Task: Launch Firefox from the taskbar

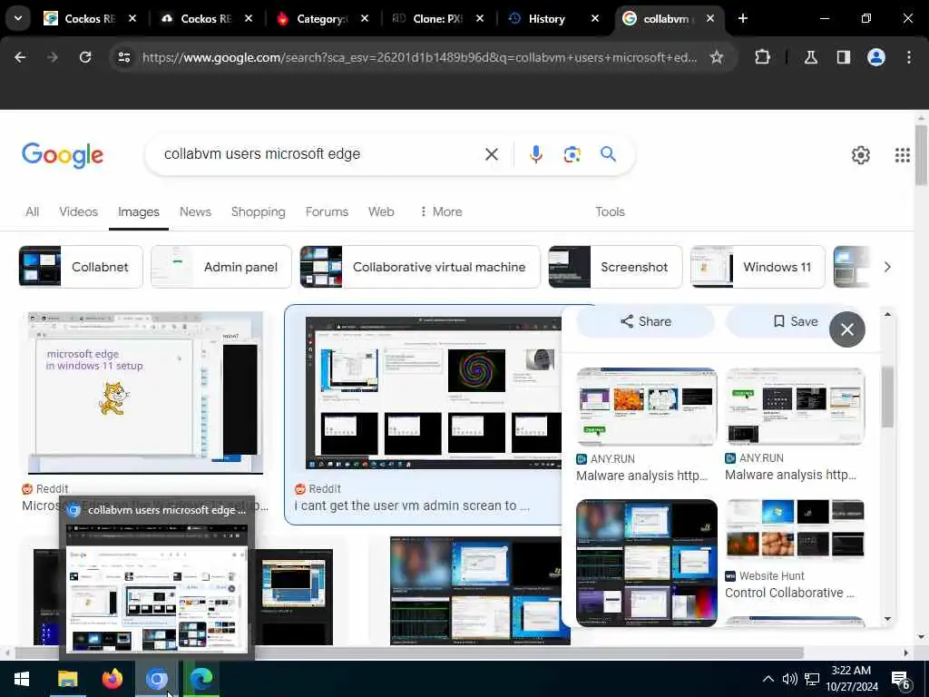Action: (112, 679)
